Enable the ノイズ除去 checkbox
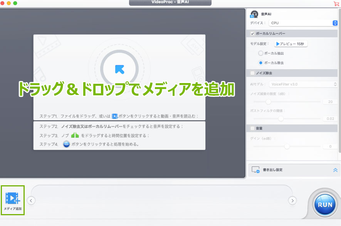The height and width of the screenshot is (226, 341). (x=253, y=73)
